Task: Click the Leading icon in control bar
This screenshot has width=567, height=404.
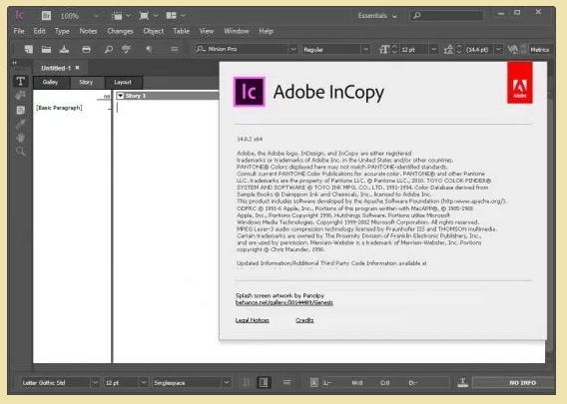Action: (448, 49)
